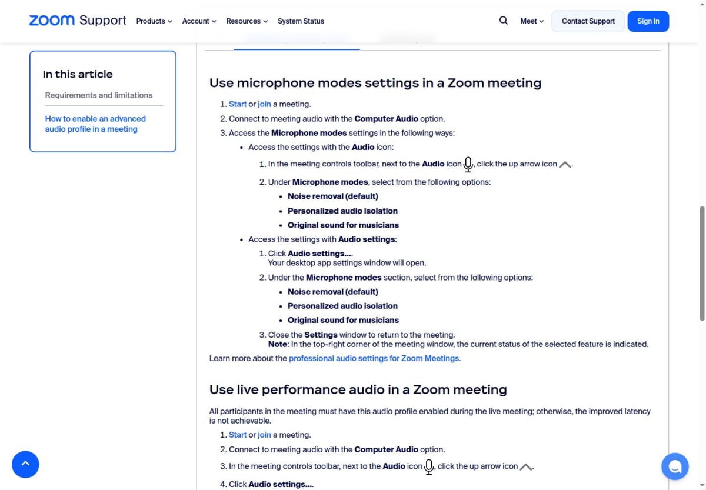Expand the Account dropdown menu
The image size is (706, 490).
199,21
